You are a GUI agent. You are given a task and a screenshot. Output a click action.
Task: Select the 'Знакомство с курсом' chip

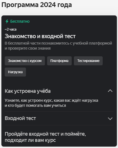(x=25, y=61)
